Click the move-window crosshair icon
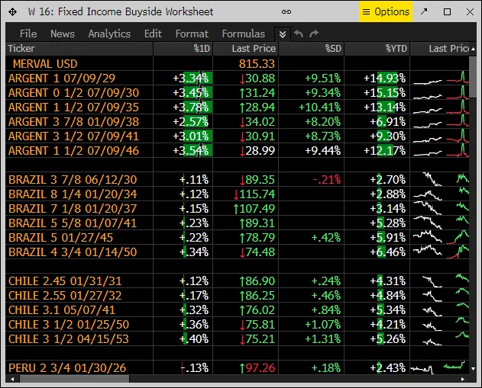 pyautogui.click(x=12, y=11)
